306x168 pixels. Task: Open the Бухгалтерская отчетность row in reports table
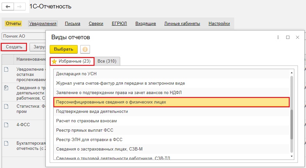(24, 148)
